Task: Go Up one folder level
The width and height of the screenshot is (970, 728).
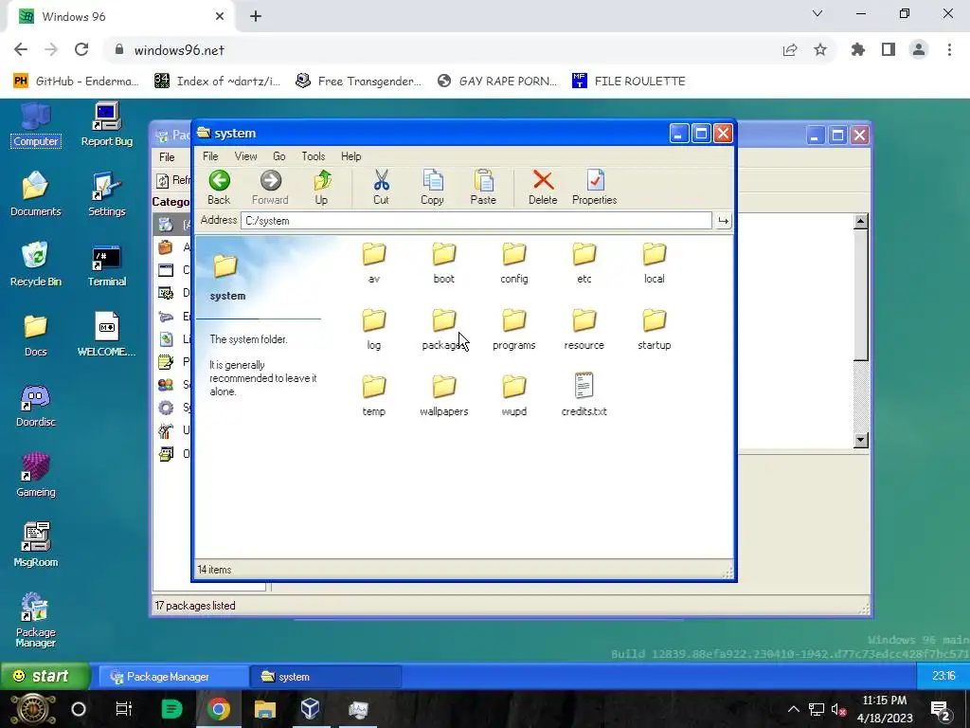Action: [322, 187]
